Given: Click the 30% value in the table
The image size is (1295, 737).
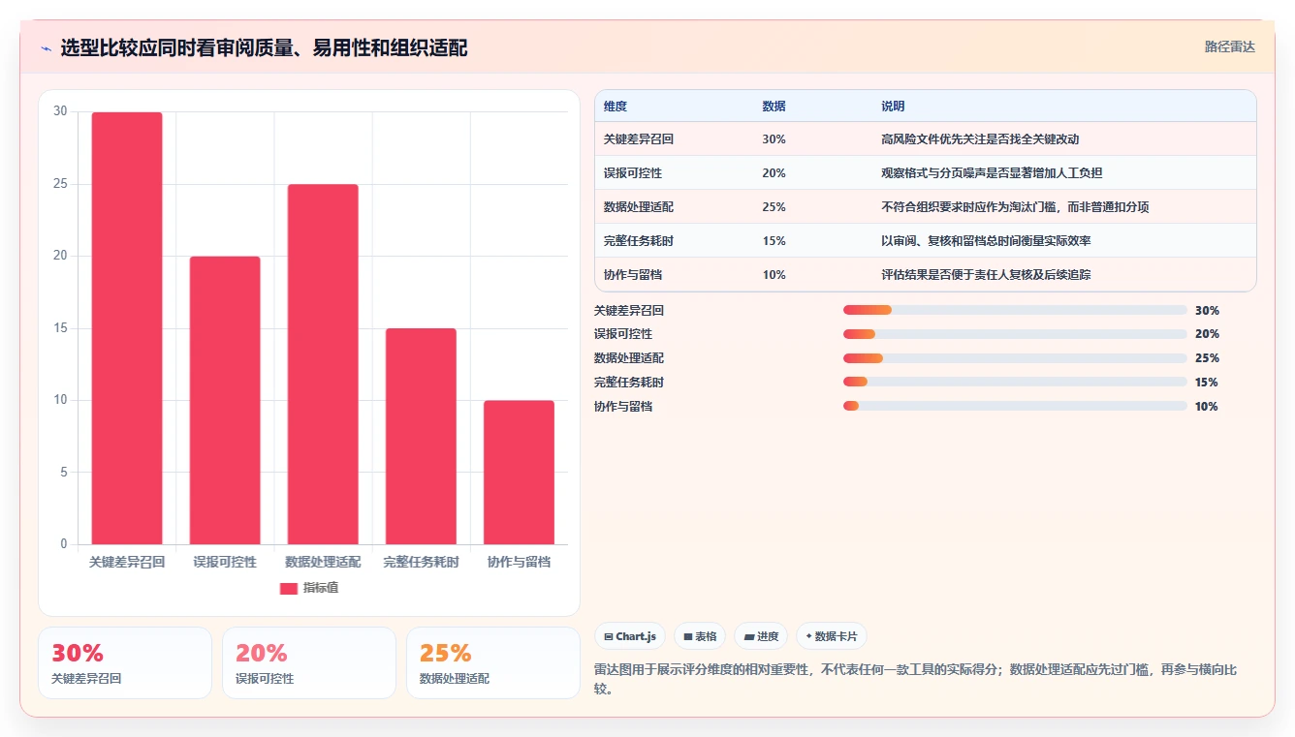Looking at the screenshot, I should coord(774,139).
